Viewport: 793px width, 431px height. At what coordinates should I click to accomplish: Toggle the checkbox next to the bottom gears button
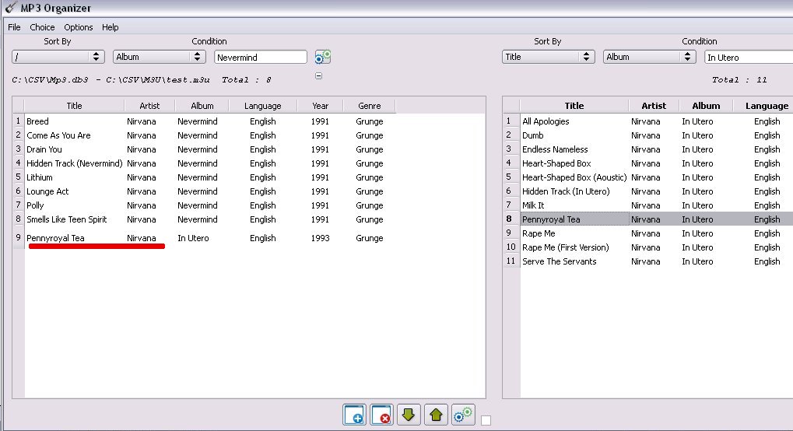(486, 420)
